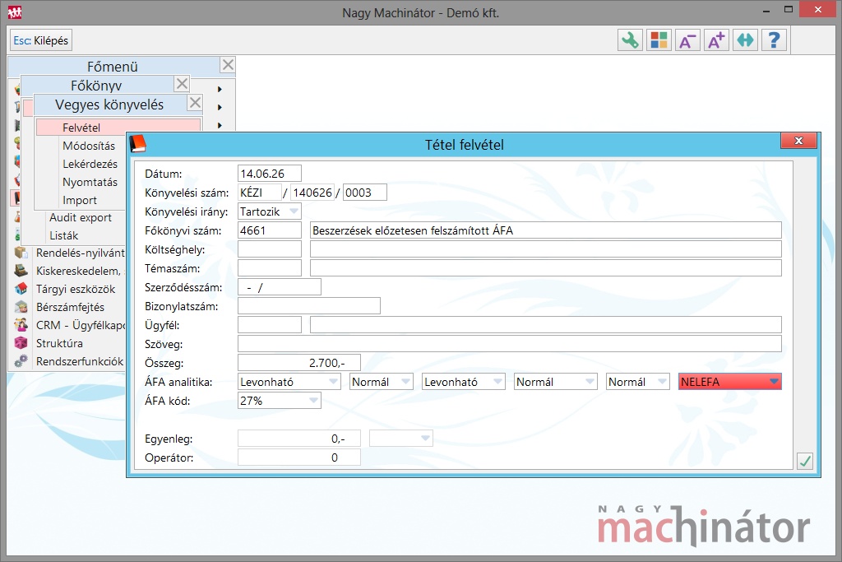The width and height of the screenshot is (842, 562).
Task: Click the Tárgyi eszközök house icon
Action: coord(21,289)
